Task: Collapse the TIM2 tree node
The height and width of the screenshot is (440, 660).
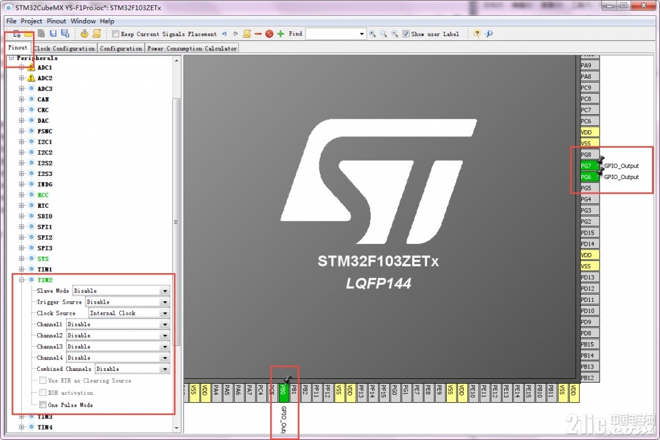Action: pyautogui.click(x=21, y=279)
